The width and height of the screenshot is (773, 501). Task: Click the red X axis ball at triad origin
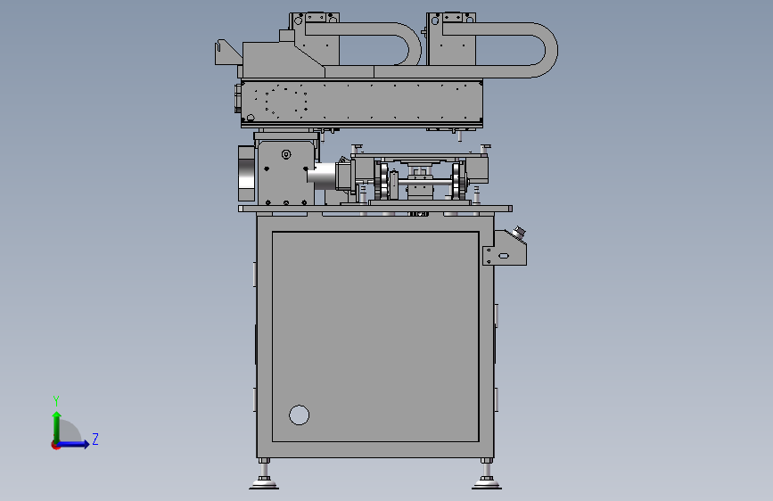(x=55, y=445)
